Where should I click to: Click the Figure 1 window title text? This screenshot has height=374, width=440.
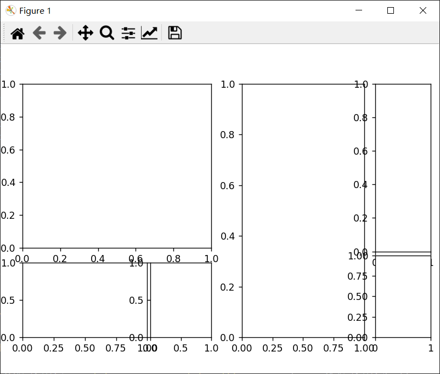pyautogui.click(x=35, y=11)
